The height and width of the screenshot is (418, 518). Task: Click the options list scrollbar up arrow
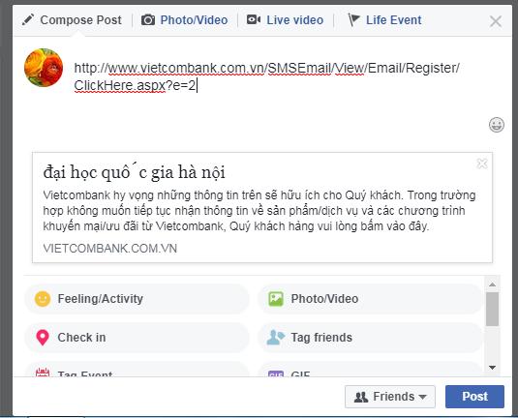(492, 284)
